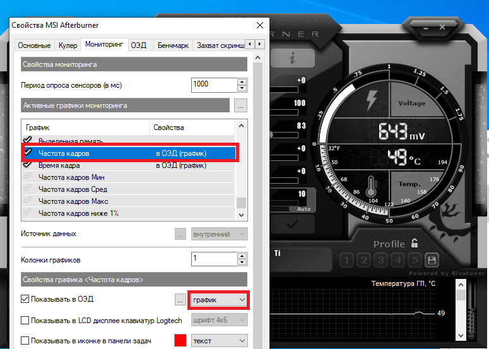Switch to the Бенчмарк tab
The image size is (489, 349).
click(x=173, y=45)
